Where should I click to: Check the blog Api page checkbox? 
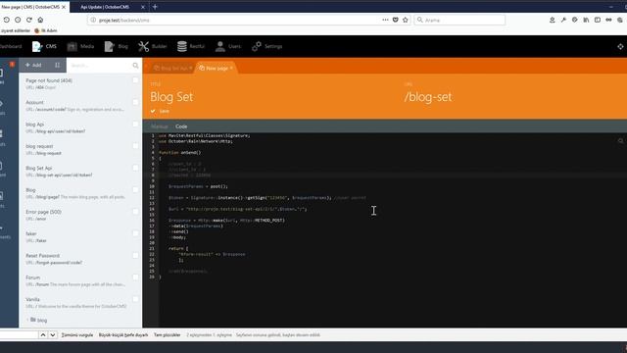[x=135, y=125]
